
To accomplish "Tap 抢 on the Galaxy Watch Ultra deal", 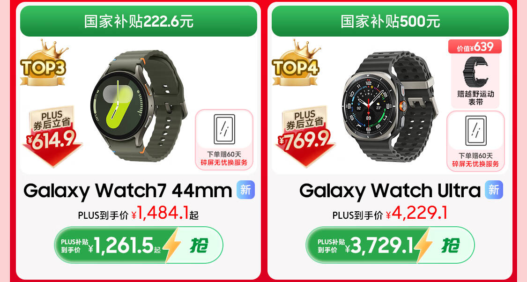I will click(451, 245).
